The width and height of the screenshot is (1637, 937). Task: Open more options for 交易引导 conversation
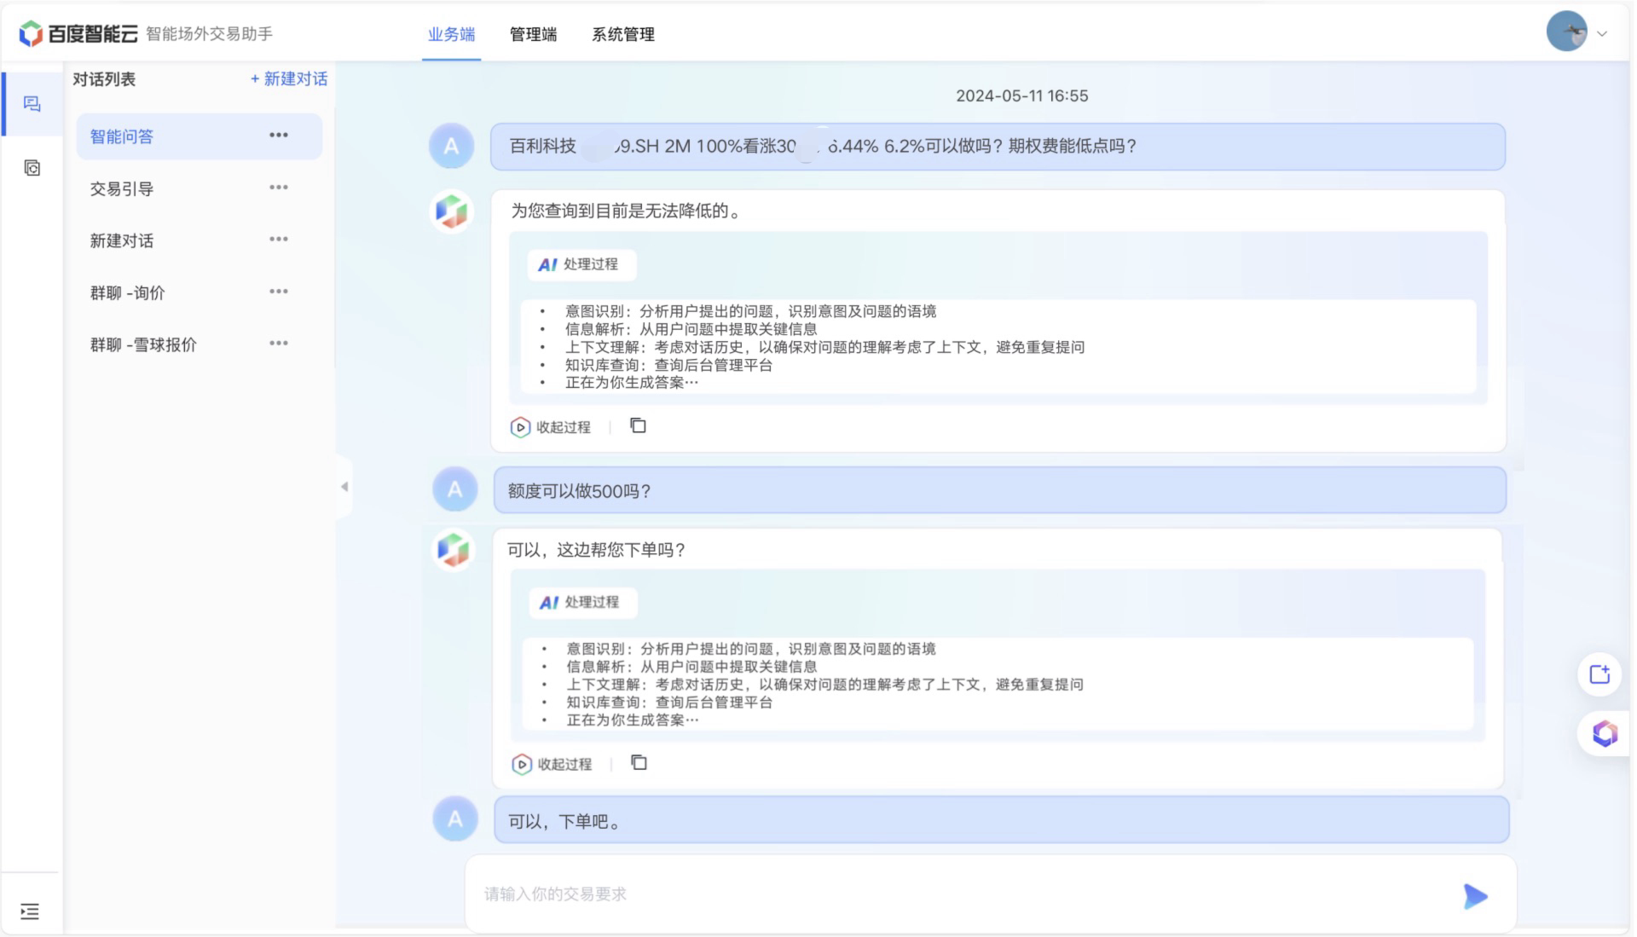(x=279, y=188)
